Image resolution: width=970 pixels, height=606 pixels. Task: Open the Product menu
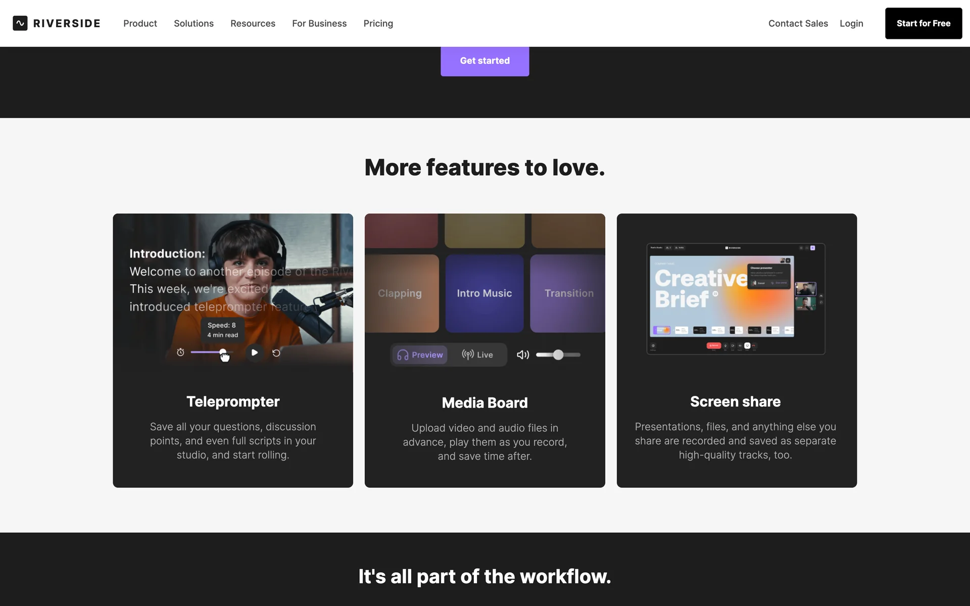(140, 23)
